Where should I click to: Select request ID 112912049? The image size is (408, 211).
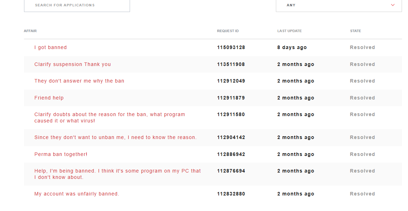(x=231, y=81)
